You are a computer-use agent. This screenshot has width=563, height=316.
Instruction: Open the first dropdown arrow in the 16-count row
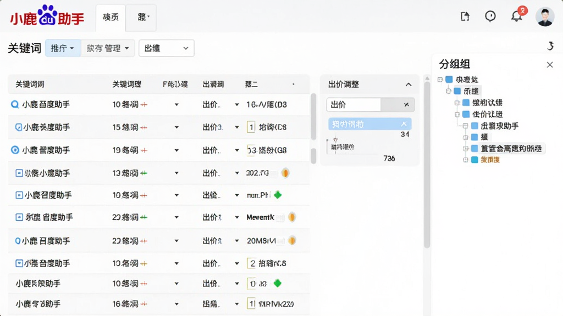click(x=176, y=304)
